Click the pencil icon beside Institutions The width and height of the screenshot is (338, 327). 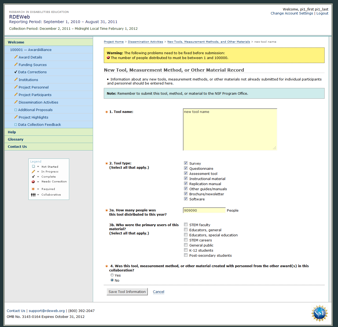tap(16, 79)
